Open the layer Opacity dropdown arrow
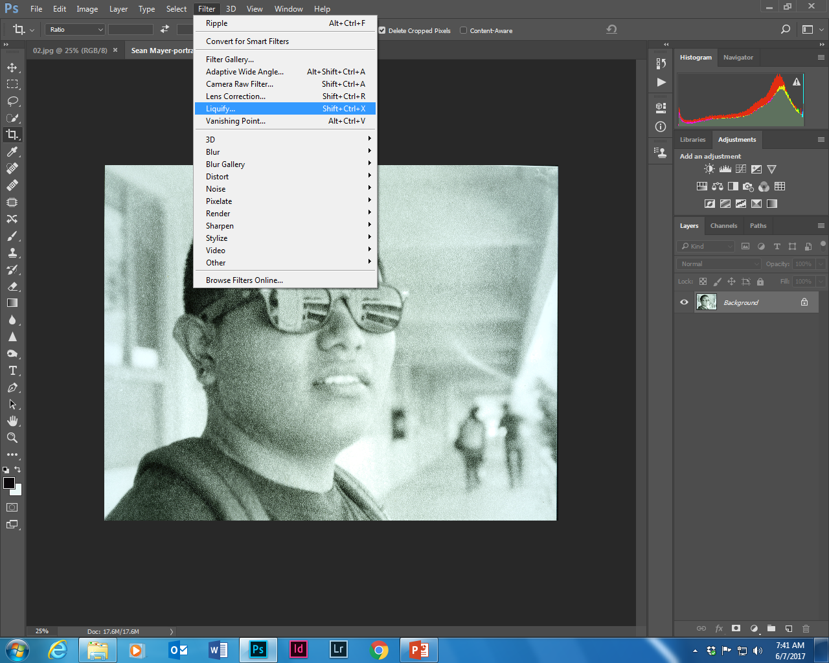The image size is (829, 663). point(821,264)
